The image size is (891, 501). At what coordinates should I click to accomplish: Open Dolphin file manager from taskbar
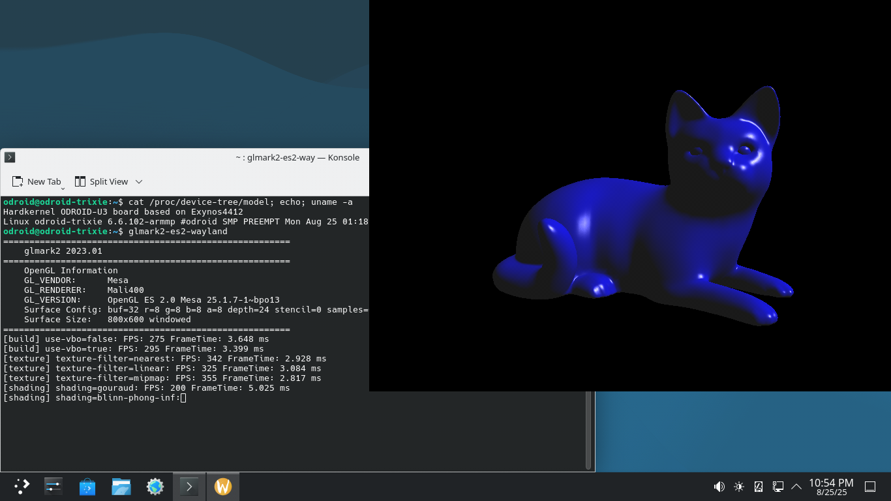point(121,486)
